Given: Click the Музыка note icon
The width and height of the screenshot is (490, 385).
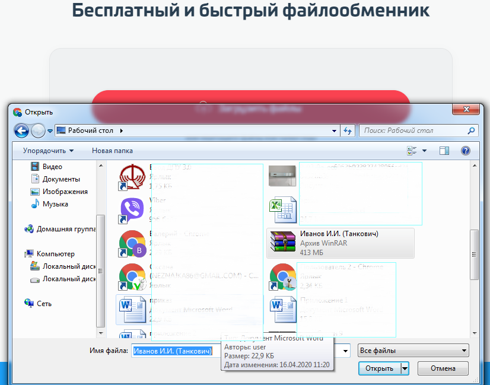Looking at the screenshot, I should (35, 203).
